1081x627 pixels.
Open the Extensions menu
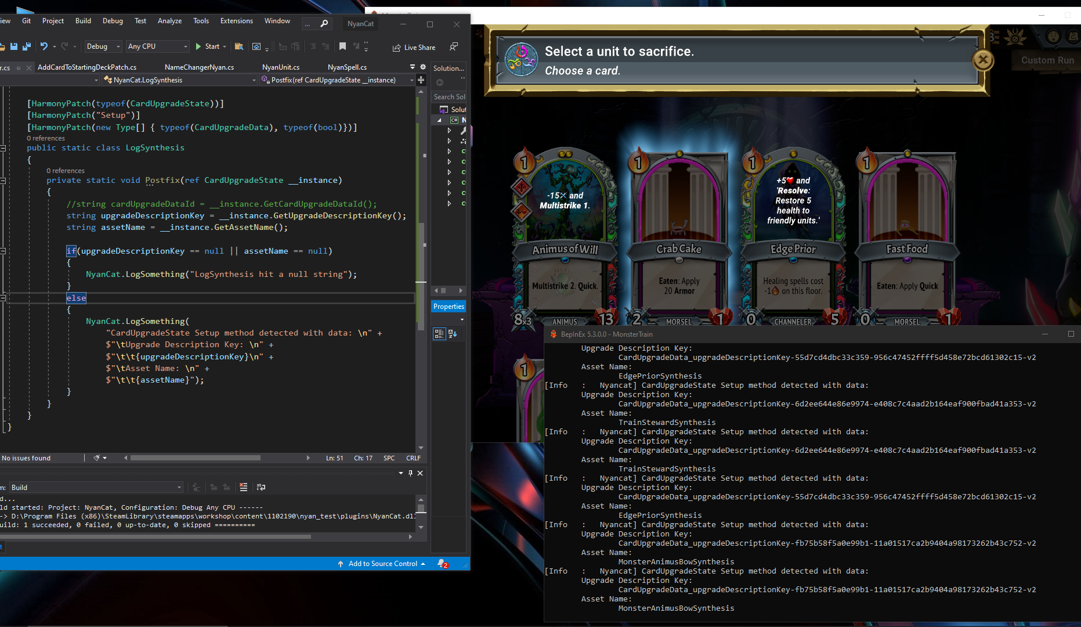coord(236,21)
